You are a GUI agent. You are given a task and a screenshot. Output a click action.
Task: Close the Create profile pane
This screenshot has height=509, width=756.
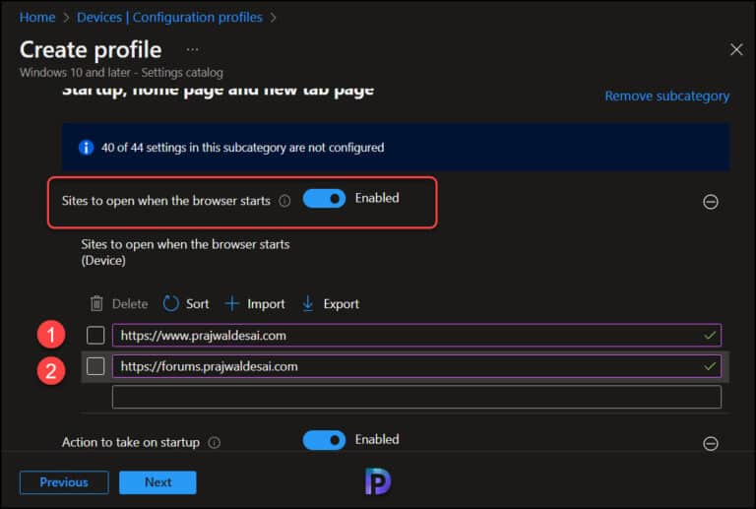(x=736, y=49)
